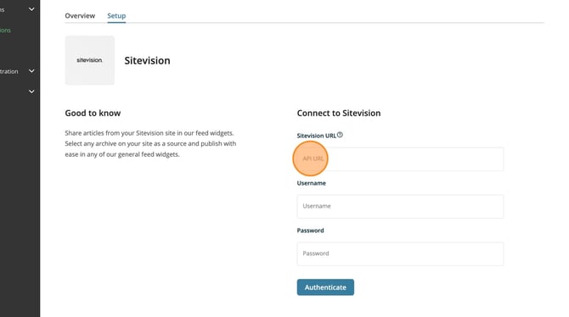Open the Sitevision URL help icon
Image resolution: width=569 pixels, height=317 pixels.
tap(340, 135)
